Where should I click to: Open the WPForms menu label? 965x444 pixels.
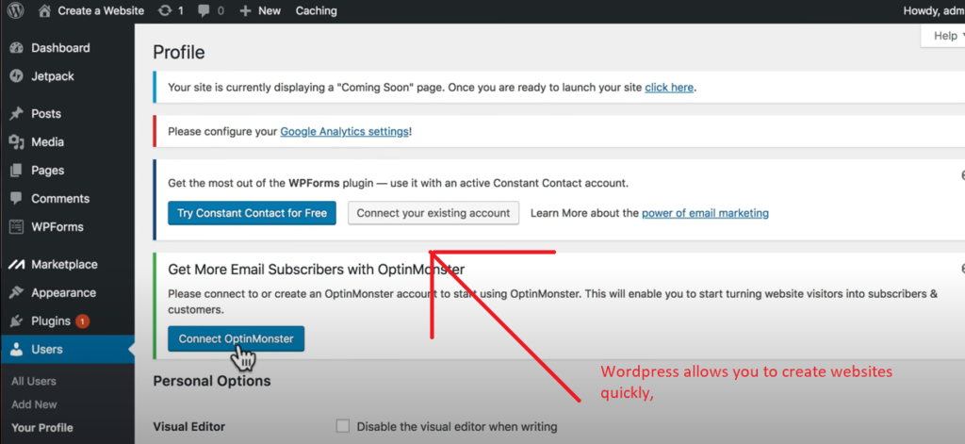coord(57,226)
